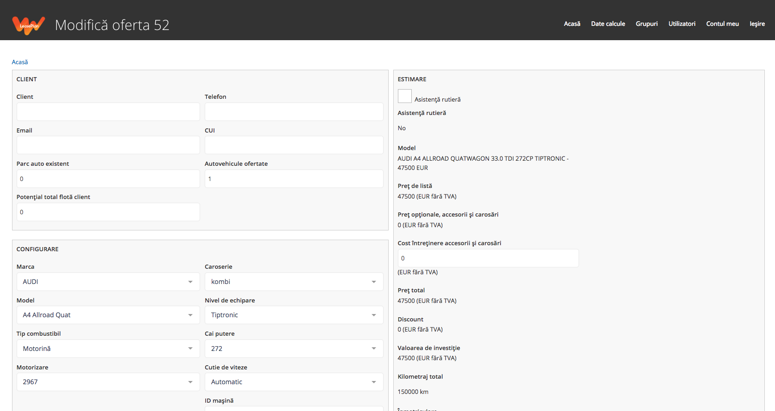Open the Marca dropdown showing AUDI
Screen dimensions: 775x411
point(108,282)
